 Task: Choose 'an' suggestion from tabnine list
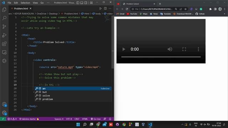pos(73,89)
